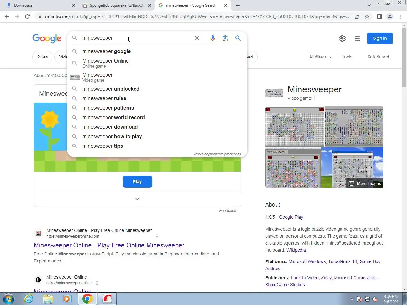
Task: Open the Google apps grid
Action: 357,38
